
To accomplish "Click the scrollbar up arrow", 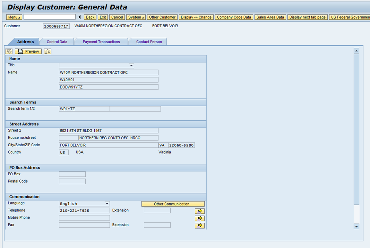I will click(x=357, y=50).
